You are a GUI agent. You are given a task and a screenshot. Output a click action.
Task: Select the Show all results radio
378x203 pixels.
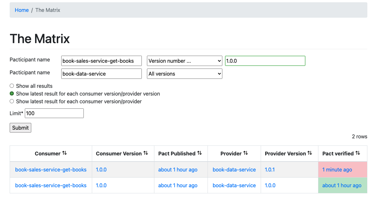pos(12,86)
